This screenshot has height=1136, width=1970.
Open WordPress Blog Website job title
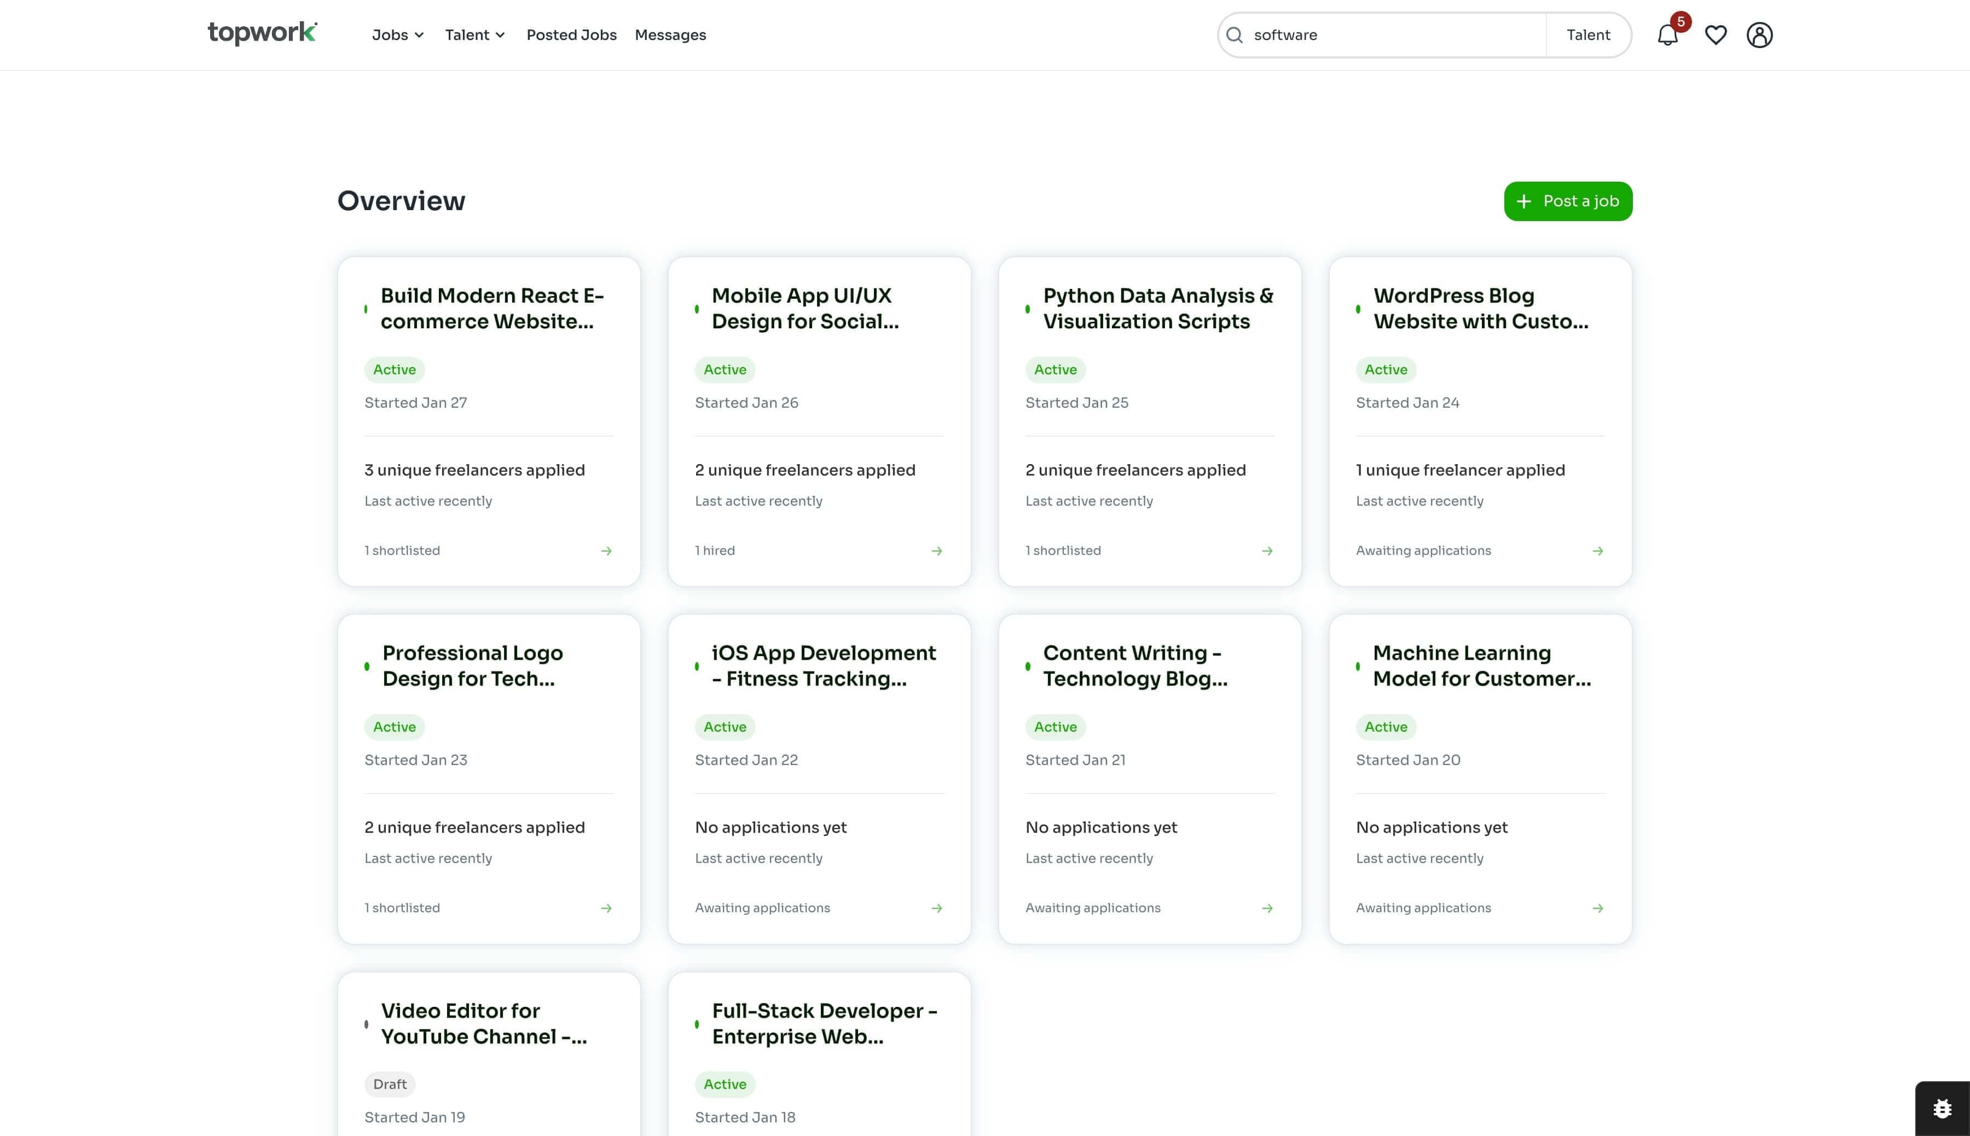tap(1480, 308)
